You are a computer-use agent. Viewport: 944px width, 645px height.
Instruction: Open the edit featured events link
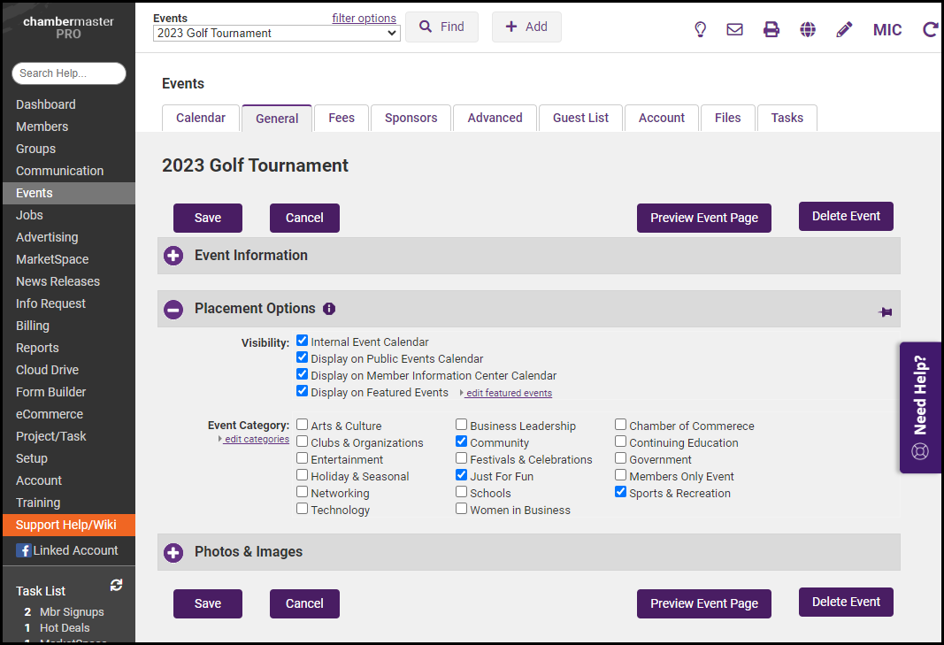point(509,393)
